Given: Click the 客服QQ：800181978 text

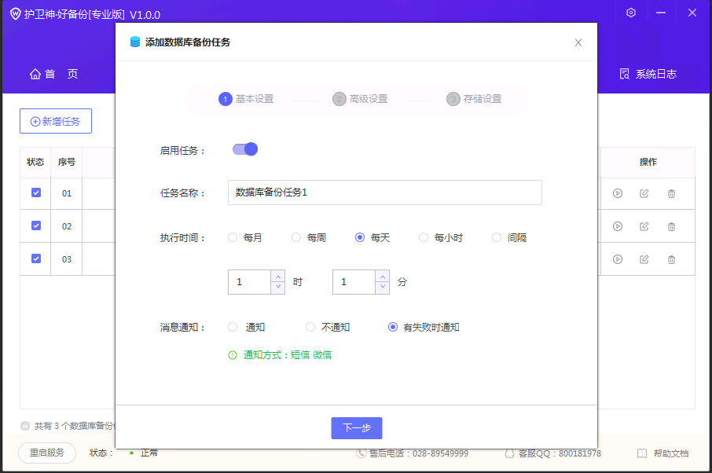Looking at the screenshot, I should (x=560, y=453).
